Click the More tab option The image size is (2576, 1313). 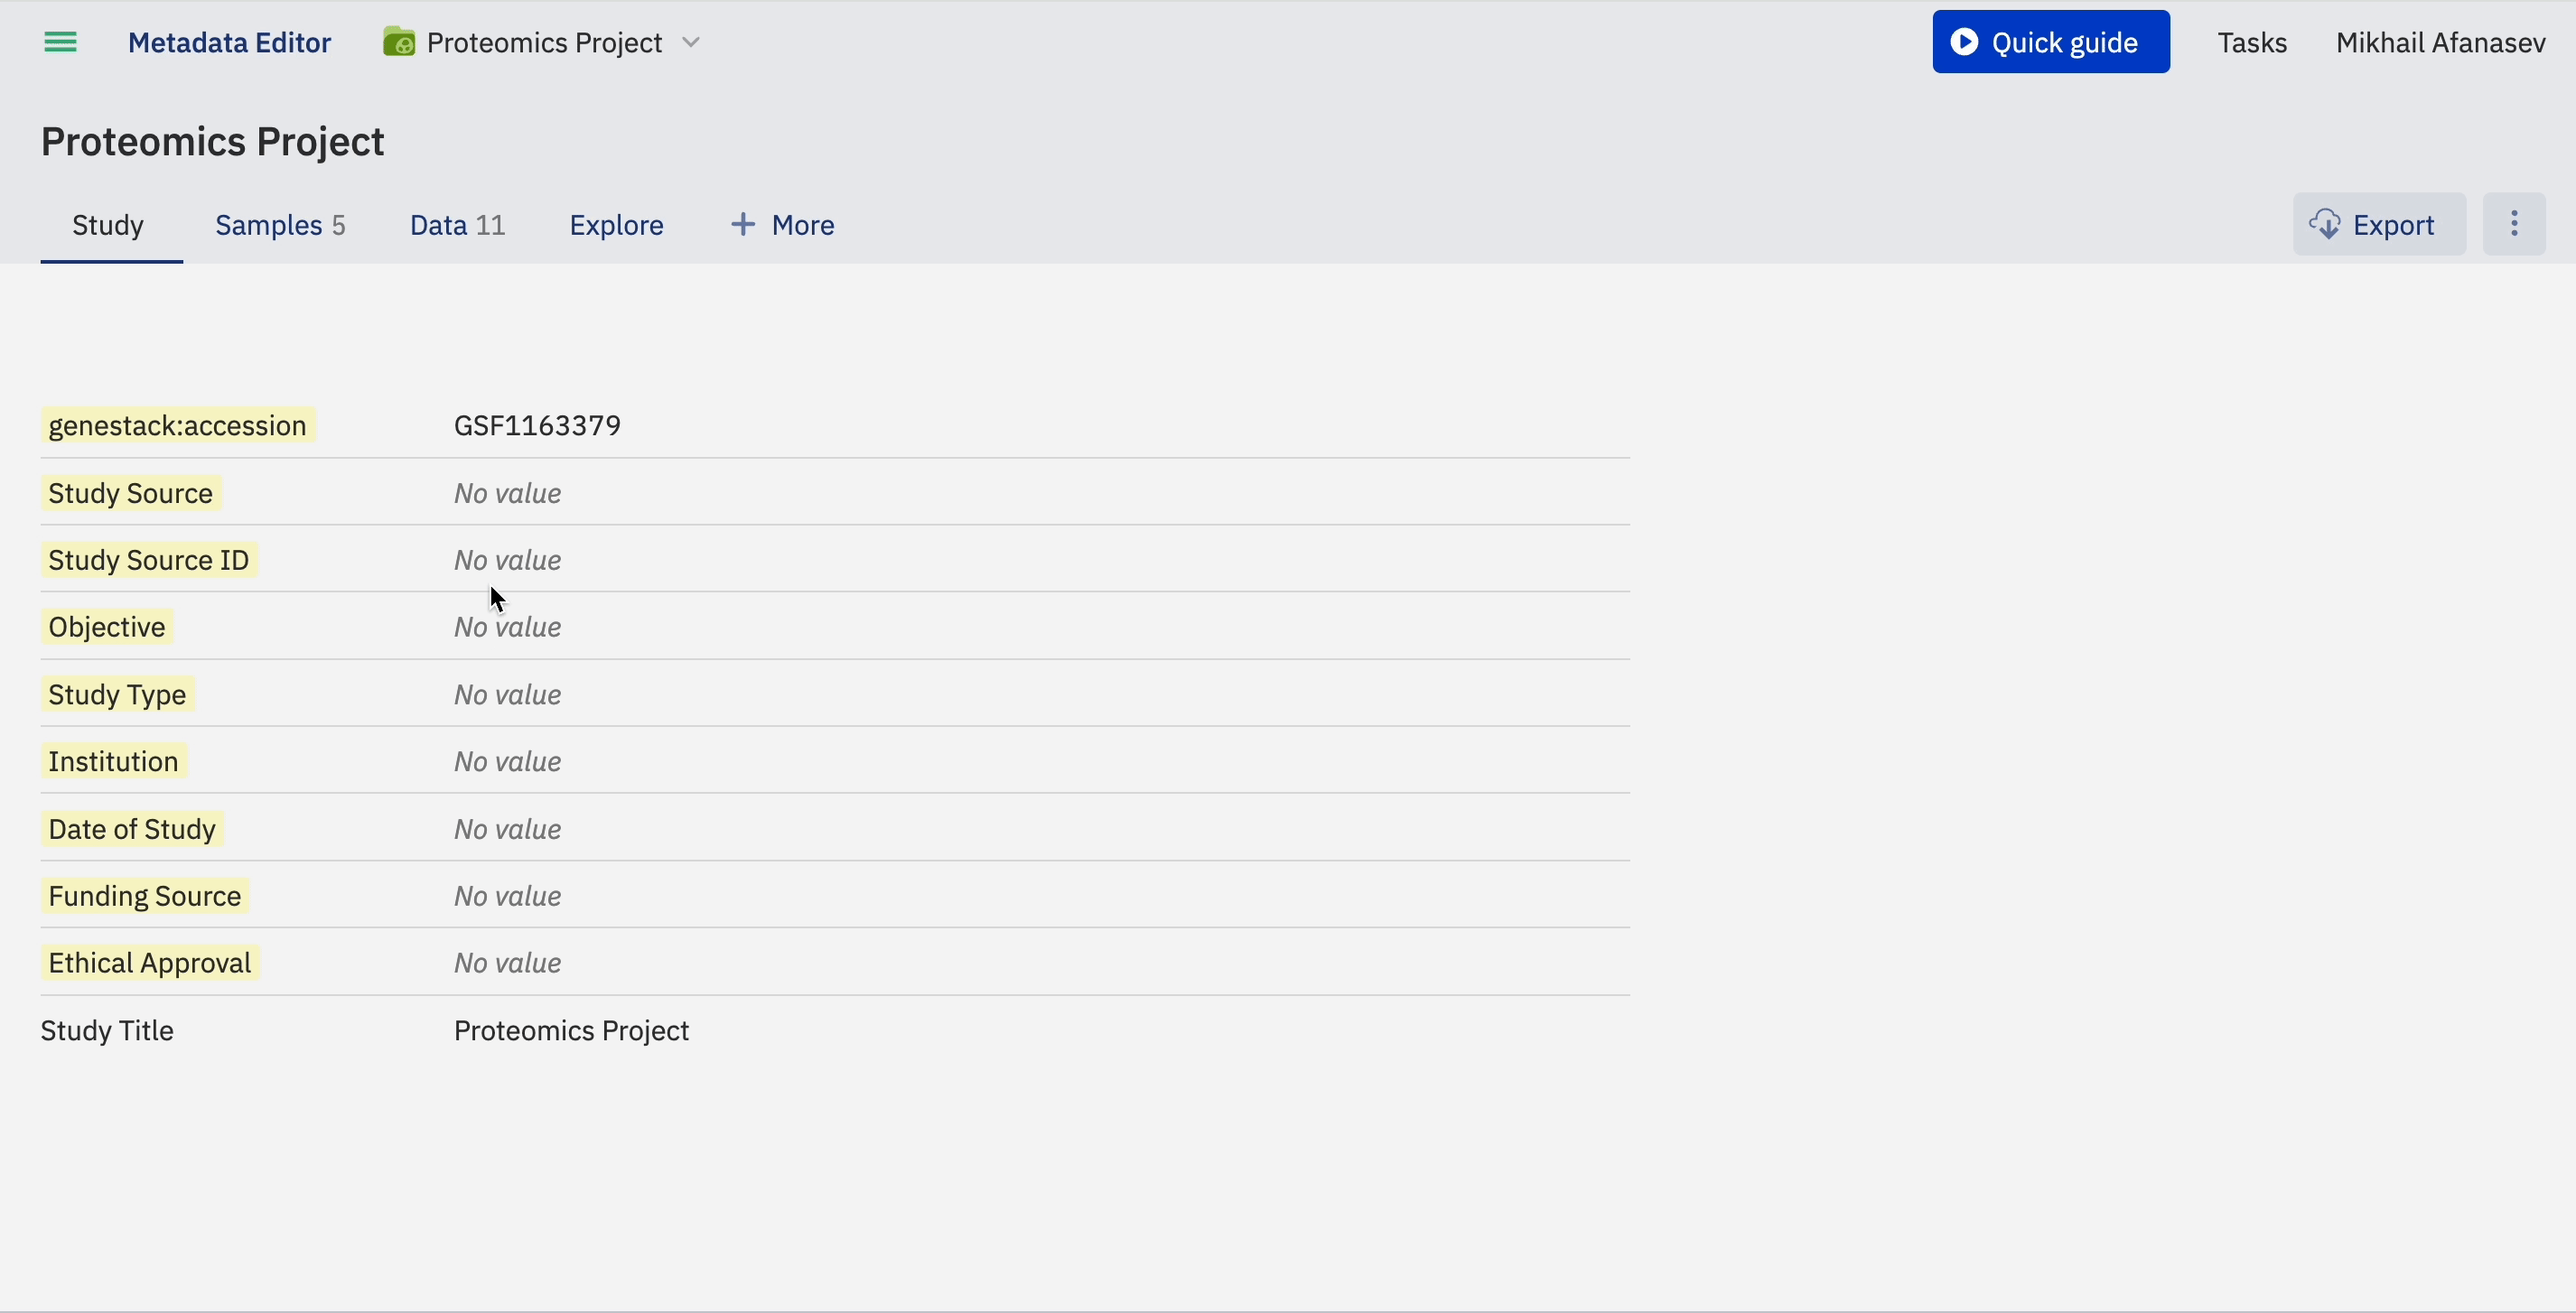pos(782,225)
